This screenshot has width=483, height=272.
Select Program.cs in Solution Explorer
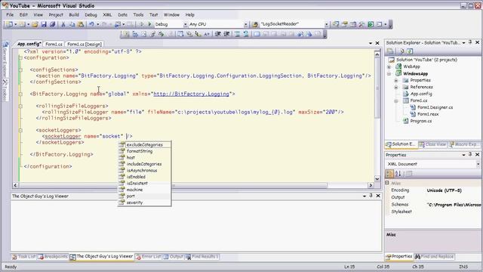[420, 121]
